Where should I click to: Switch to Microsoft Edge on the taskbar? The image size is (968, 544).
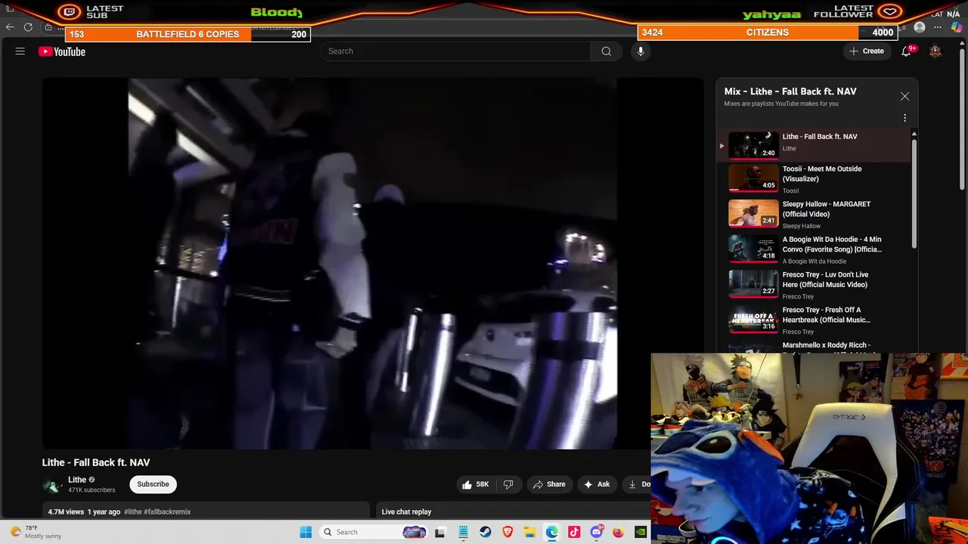[x=552, y=532]
